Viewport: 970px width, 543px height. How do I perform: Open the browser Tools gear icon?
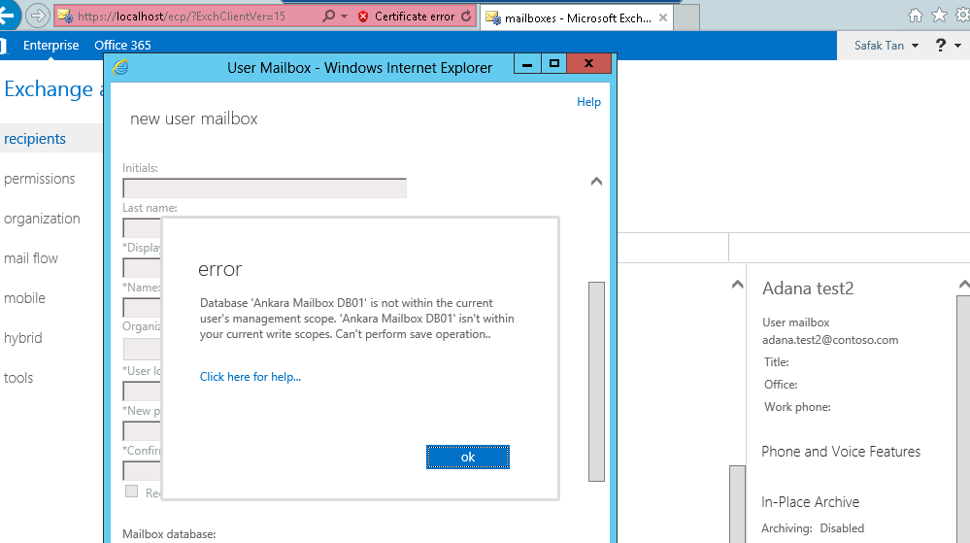pyautogui.click(x=962, y=16)
